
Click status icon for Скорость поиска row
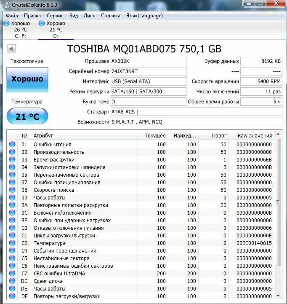coord(12,190)
